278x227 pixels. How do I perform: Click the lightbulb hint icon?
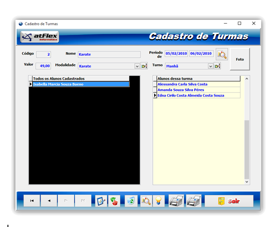[159, 201]
